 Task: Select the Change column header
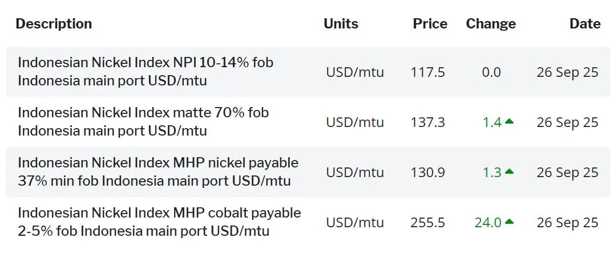[491, 24]
